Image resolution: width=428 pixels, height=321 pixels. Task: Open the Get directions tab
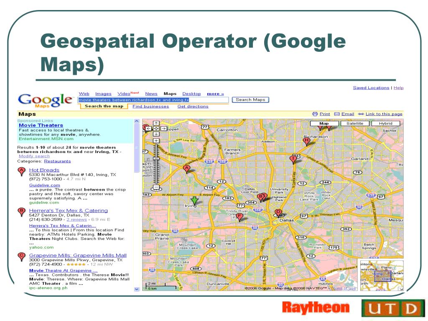point(193,107)
